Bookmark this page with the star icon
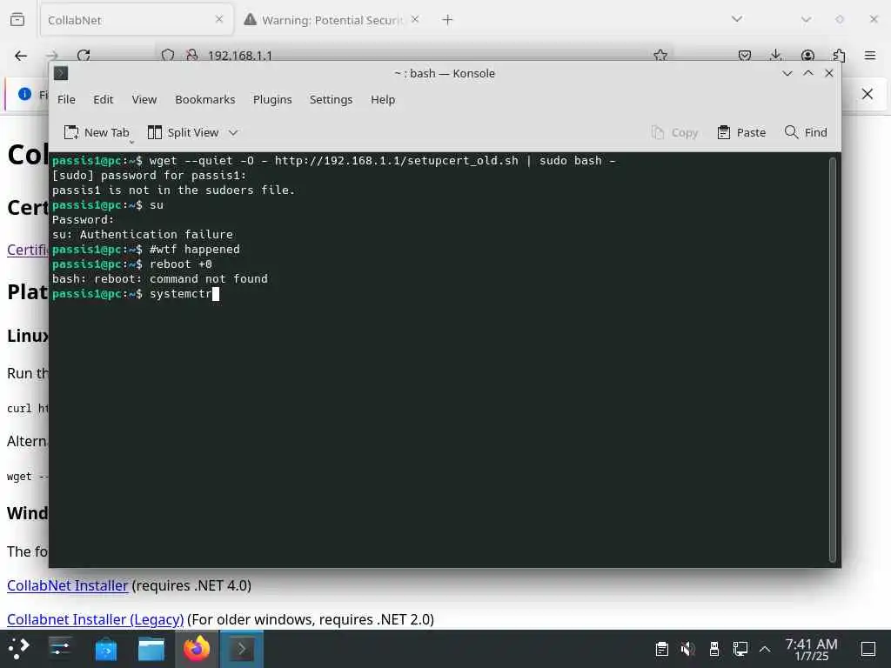 tap(660, 55)
